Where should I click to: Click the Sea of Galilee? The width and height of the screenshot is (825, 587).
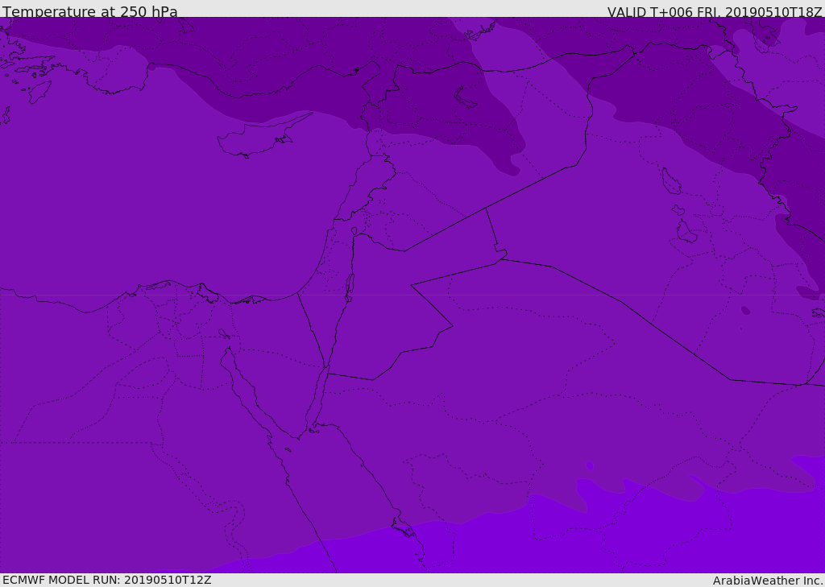coord(354,232)
